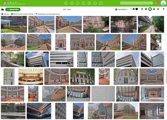Set thumbnail size slider to smallest stop
Viewport: 167px width, 120px height.
[131, 9]
